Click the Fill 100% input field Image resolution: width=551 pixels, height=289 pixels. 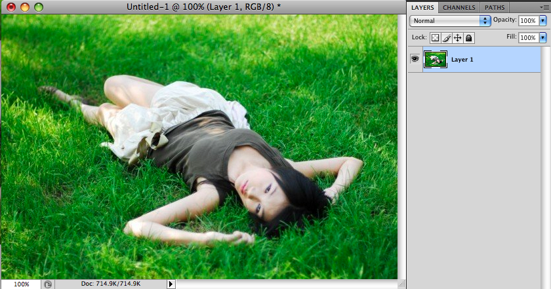pyautogui.click(x=529, y=37)
